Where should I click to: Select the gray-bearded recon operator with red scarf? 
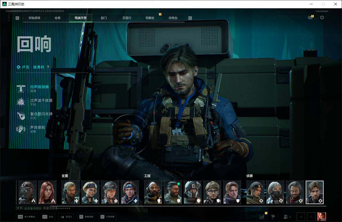pos(295,192)
